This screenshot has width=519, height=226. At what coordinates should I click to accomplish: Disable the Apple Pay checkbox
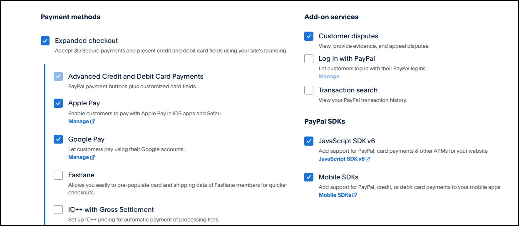58,103
